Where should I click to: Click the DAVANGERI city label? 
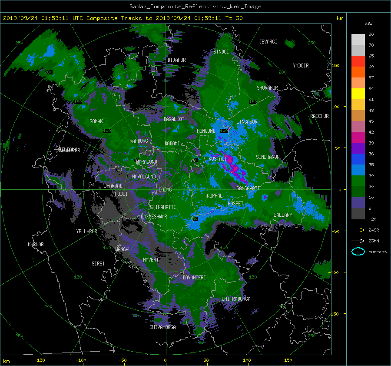click(194, 278)
